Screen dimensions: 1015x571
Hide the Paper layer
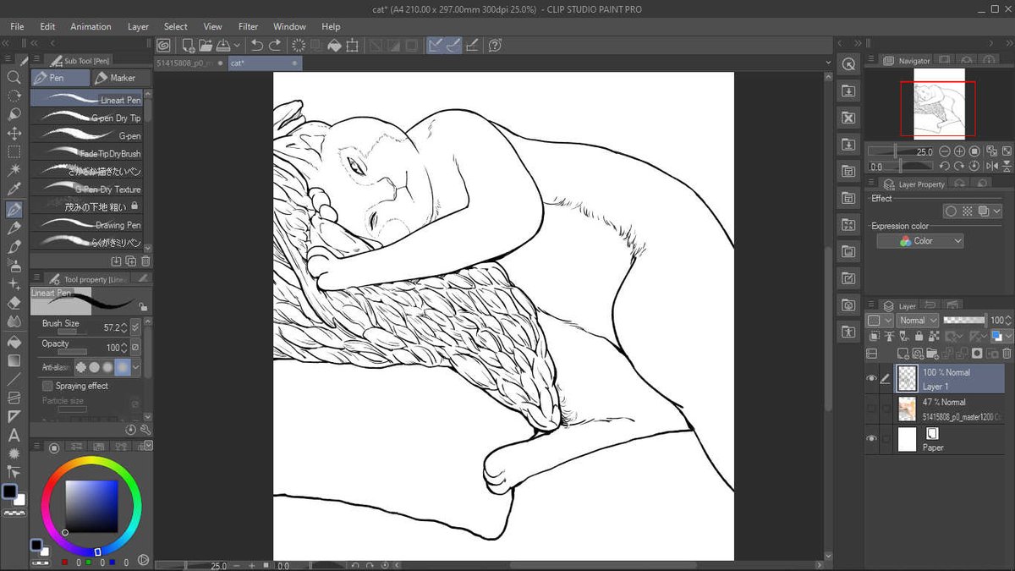click(871, 439)
